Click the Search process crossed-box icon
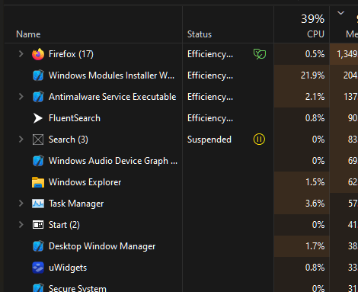This screenshot has width=358, height=292. [x=38, y=140]
